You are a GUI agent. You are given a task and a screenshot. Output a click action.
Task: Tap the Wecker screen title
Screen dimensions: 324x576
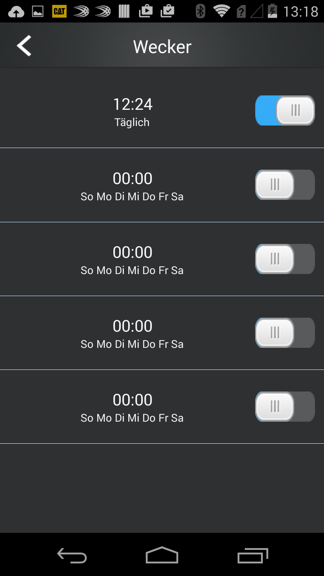pyautogui.click(x=162, y=47)
